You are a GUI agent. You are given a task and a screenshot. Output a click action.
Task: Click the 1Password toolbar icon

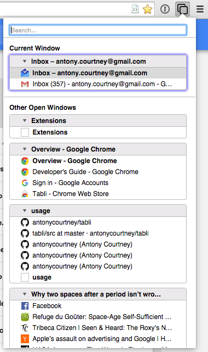point(165,9)
